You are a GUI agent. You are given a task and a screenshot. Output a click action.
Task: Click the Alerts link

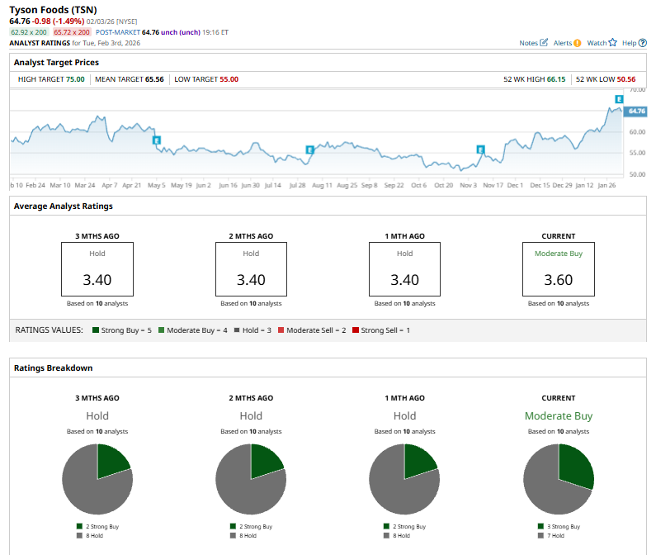(562, 43)
